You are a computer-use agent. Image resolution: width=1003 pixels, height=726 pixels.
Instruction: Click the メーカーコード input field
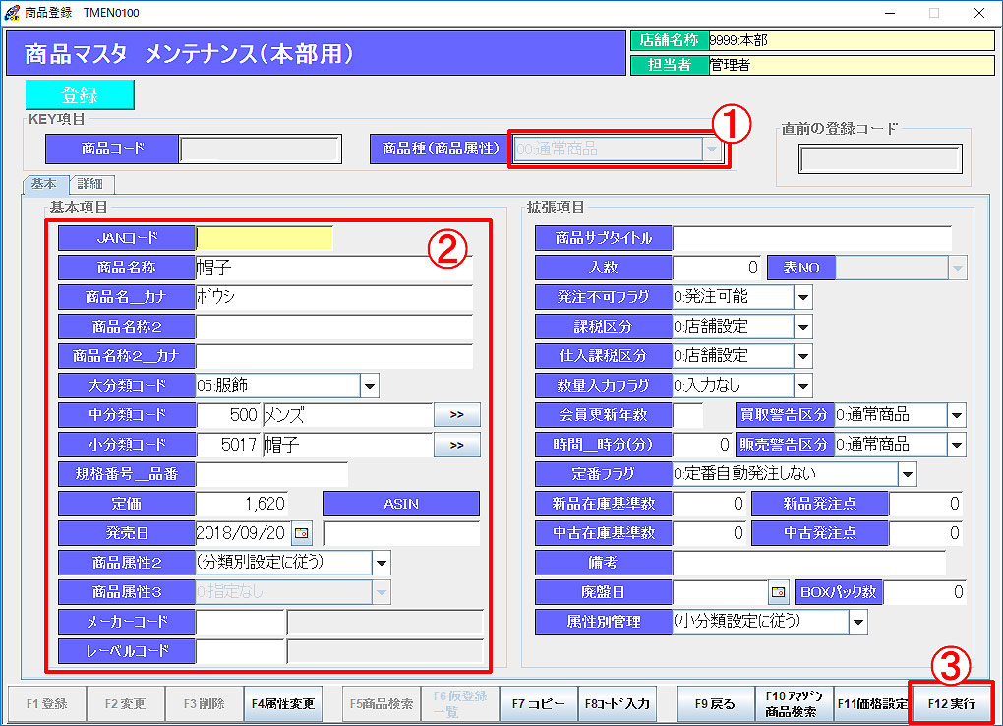240,622
